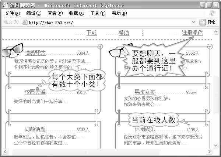
Task: Click the address bar URL field
Action: coord(109,22)
